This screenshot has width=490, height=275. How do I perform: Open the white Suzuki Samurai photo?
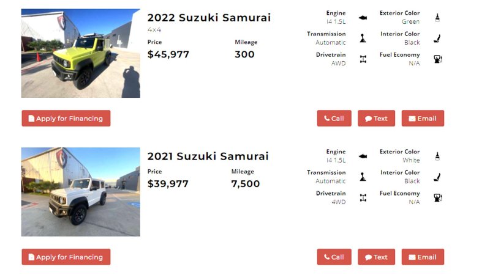click(81, 192)
